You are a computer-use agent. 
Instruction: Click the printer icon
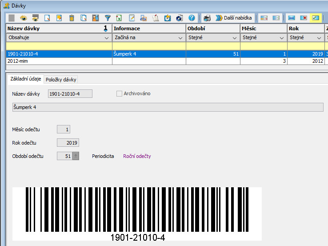pyautogui.click(x=207, y=18)
